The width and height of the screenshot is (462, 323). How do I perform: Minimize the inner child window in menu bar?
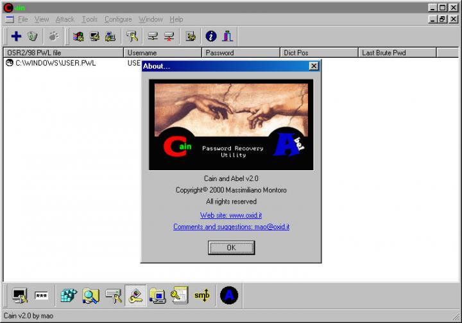[x=432, y=19]
